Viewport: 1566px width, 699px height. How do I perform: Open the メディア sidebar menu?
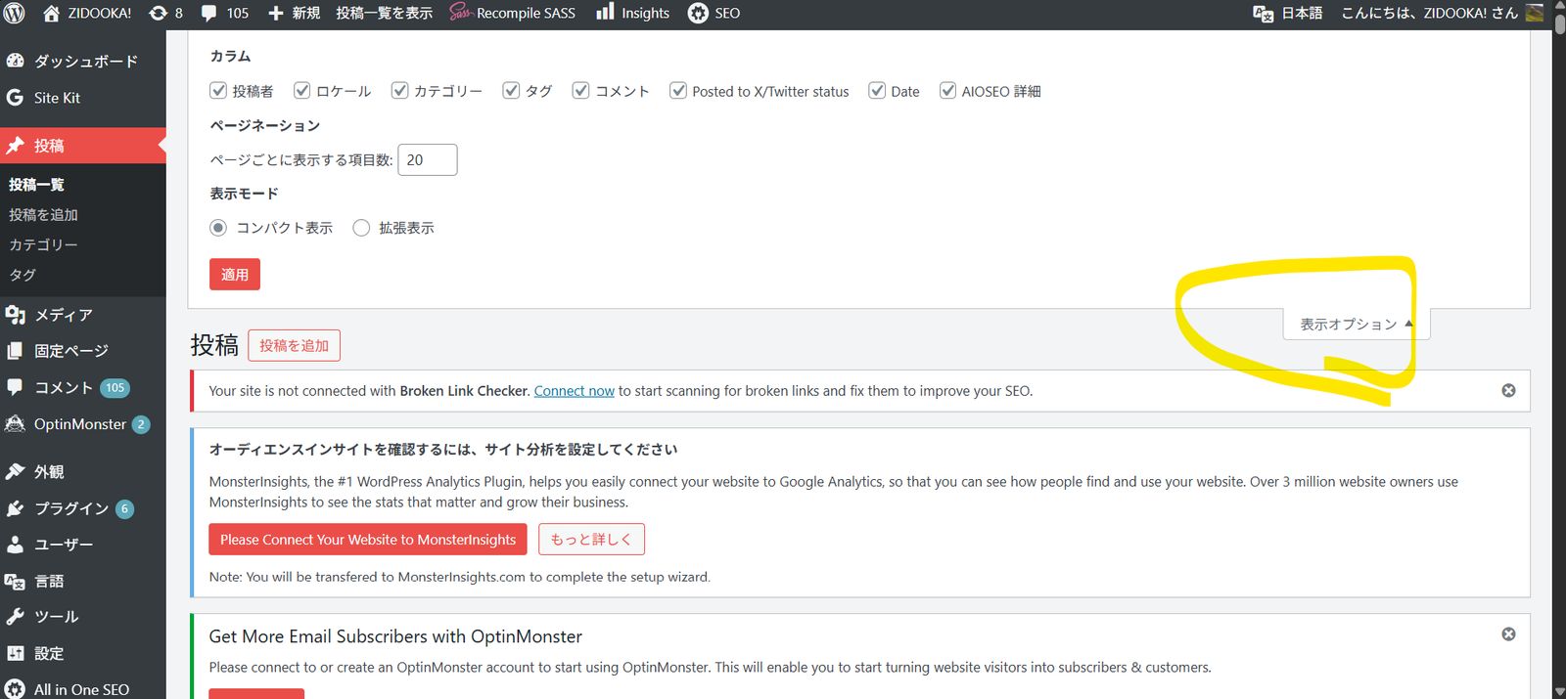[x=63, y=315]
